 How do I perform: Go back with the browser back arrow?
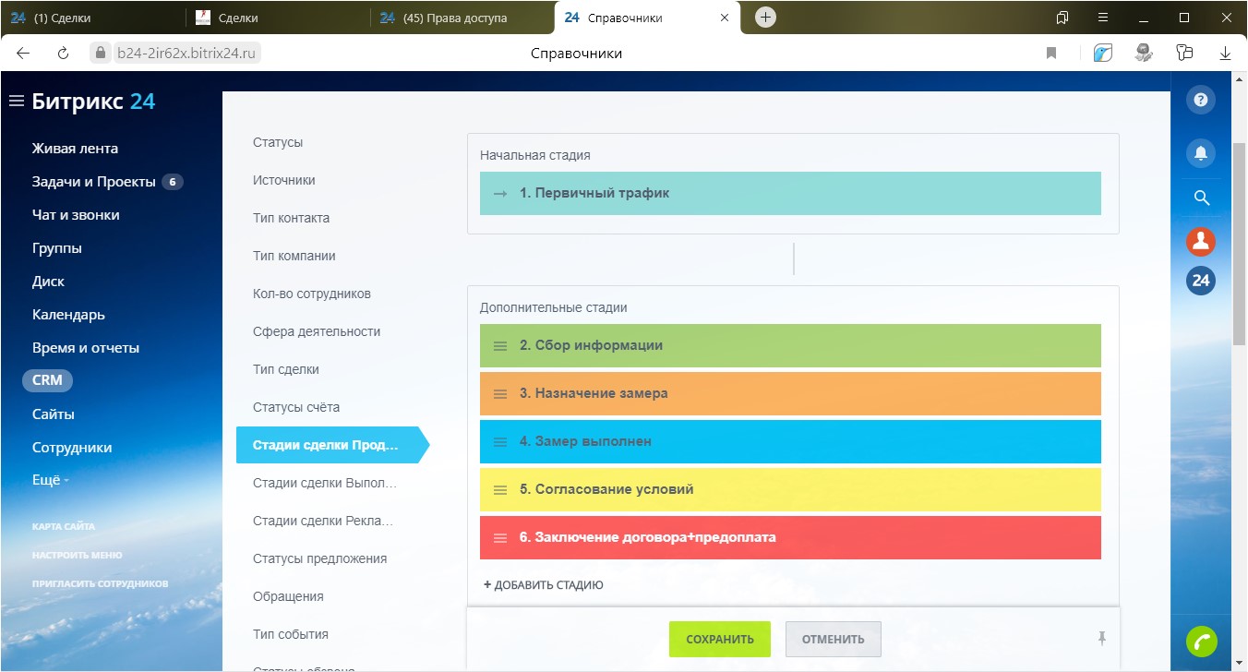click(23, 54)
